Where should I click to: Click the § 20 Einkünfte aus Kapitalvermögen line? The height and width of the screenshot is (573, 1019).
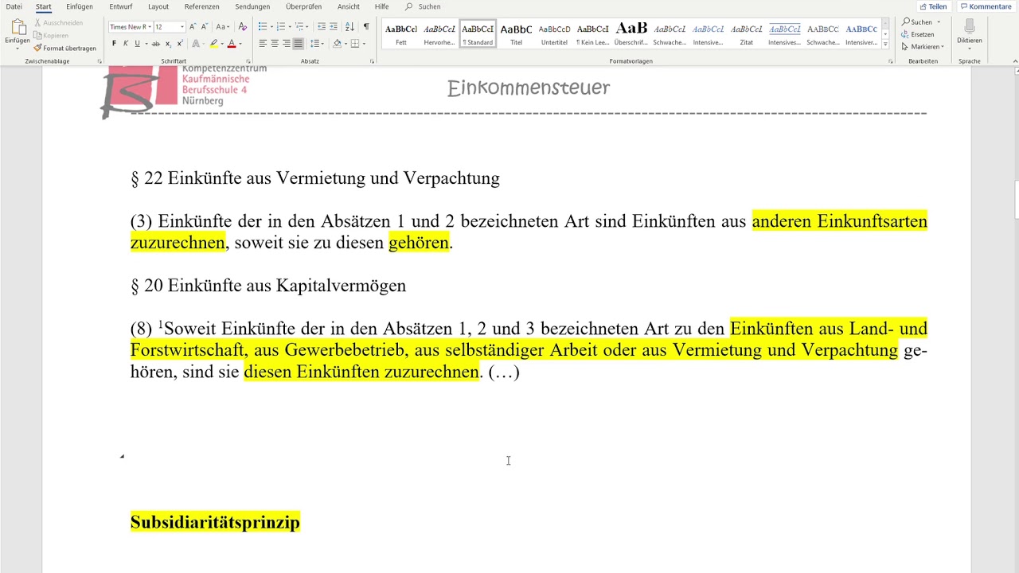[268, 286]
